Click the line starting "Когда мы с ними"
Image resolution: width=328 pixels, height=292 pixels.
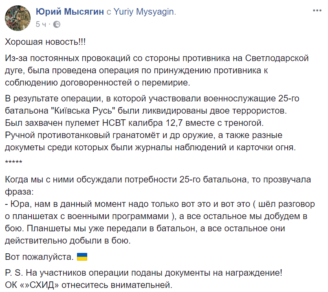point(158,180)
